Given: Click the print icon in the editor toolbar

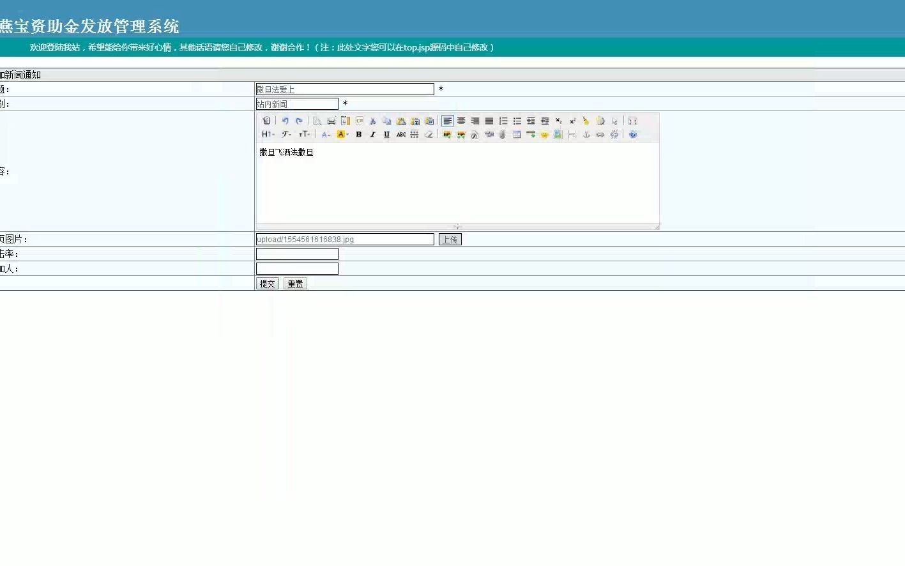Looking at the screenshot, I should pyautogui.click(x=331, y=121).
